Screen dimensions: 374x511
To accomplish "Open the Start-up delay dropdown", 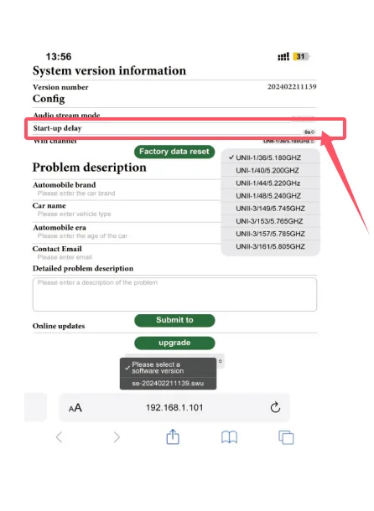I will [x=309, y=132].
